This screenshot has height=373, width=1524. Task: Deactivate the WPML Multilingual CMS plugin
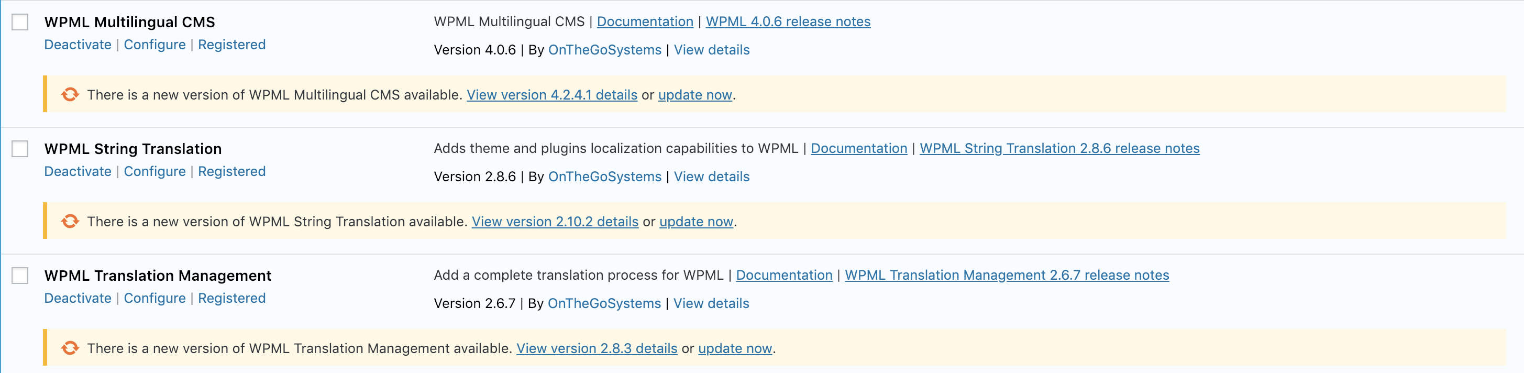[78, 45]
